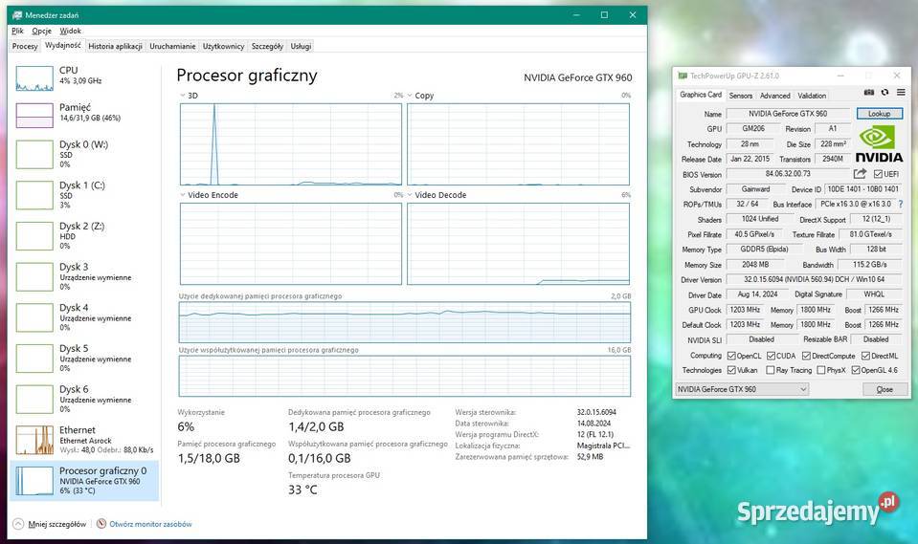The width and height of the screenshot is (918, 544).
Task: Select Dysk 6 removable device in sidebar
Action: pos(84,400)
